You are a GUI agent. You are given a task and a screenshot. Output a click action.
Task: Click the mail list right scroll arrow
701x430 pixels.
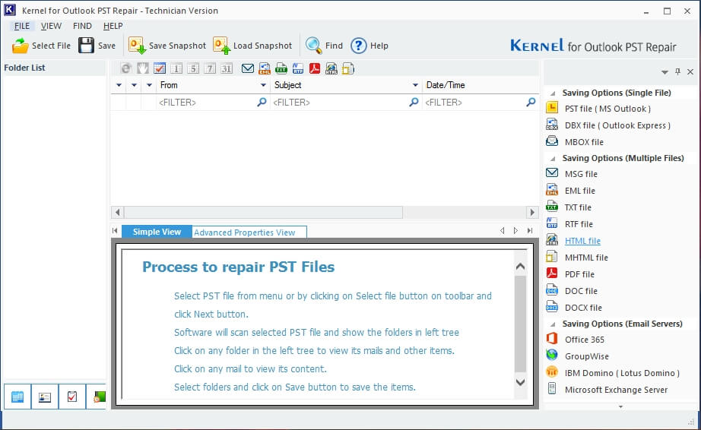point(532,212)
